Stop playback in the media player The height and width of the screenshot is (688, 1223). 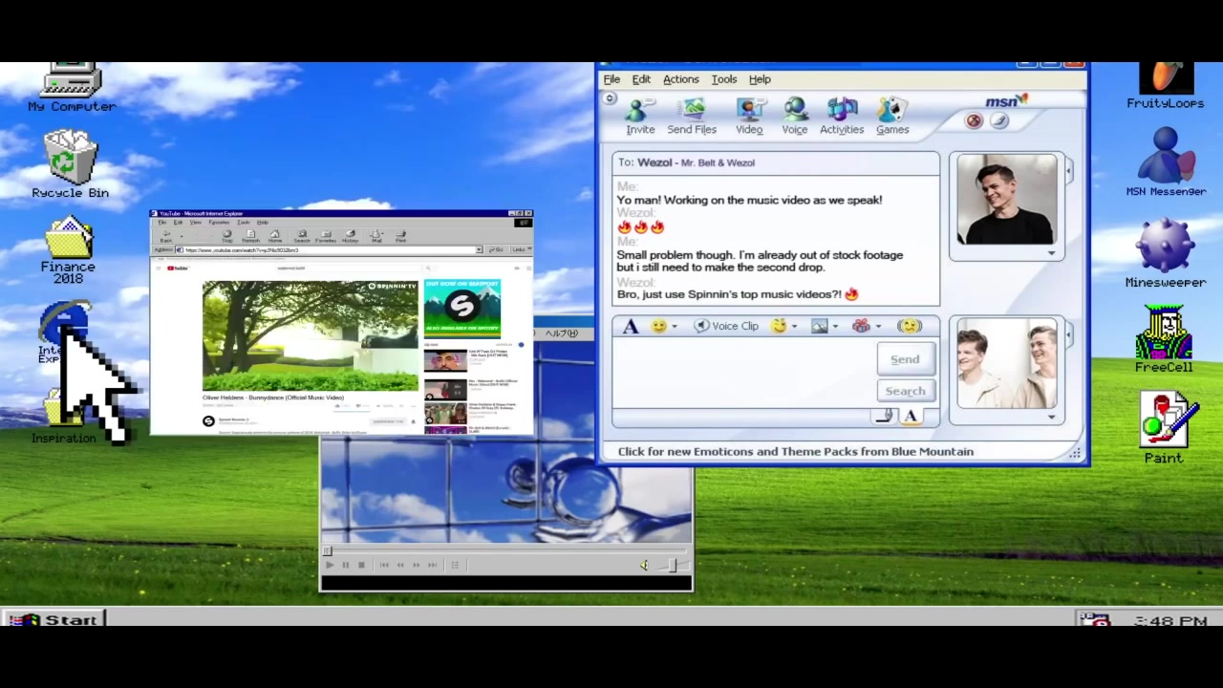(361, 565)
